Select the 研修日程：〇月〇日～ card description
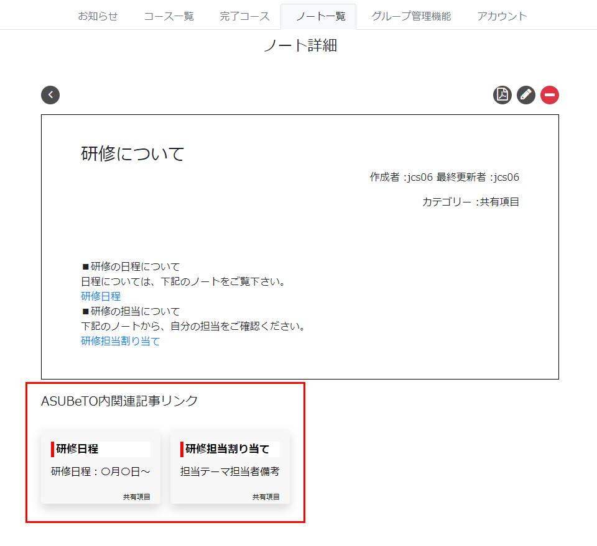597x546 pixels. [101, 471]
